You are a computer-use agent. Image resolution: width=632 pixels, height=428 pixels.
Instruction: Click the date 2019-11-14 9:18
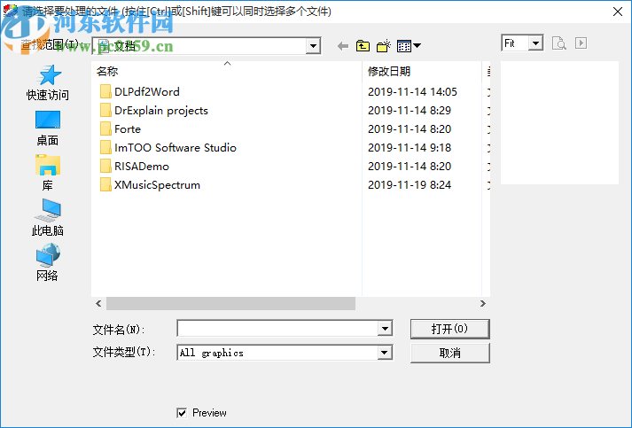pyautogui.click(x=410, y=148)
